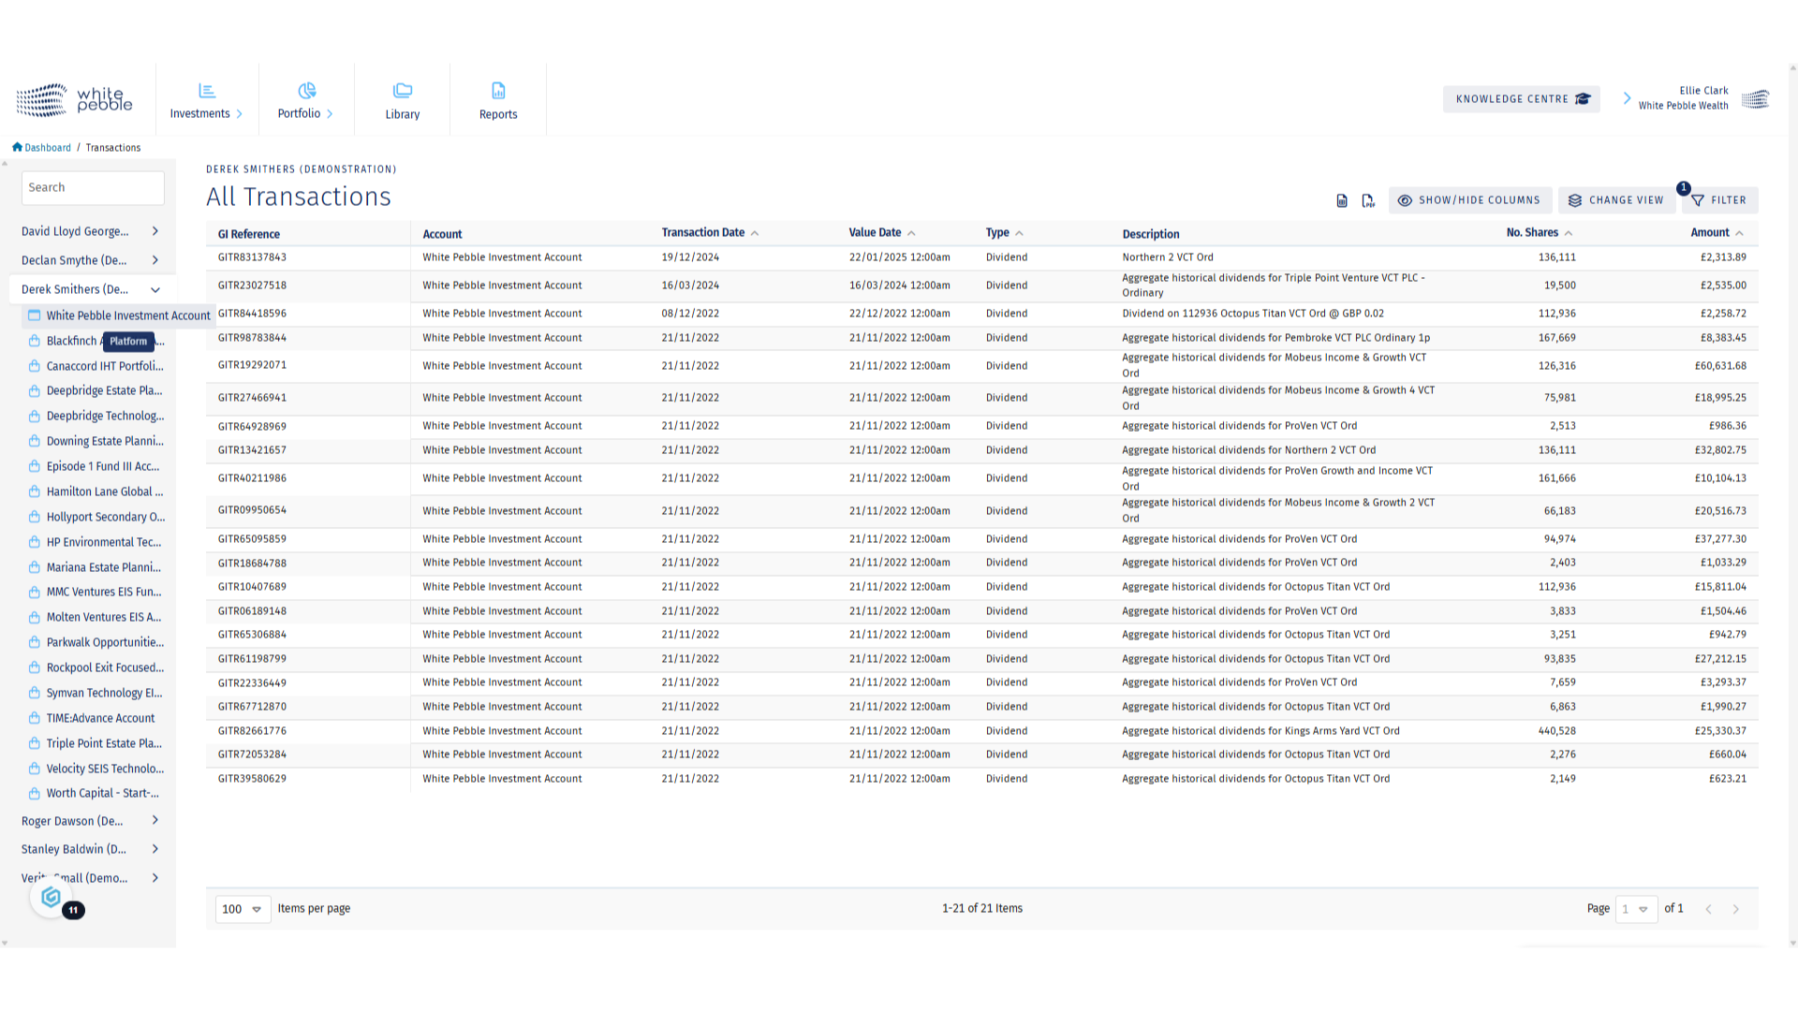
Task: Collapse the Derek Smithers client tree
Action: (155, 290)
